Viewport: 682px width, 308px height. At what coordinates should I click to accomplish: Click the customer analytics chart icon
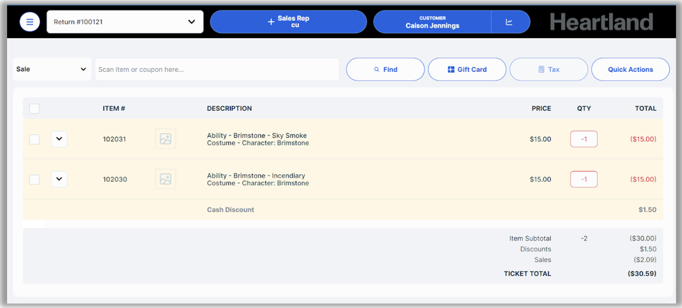pyautogui.click(x=509, y=22)
